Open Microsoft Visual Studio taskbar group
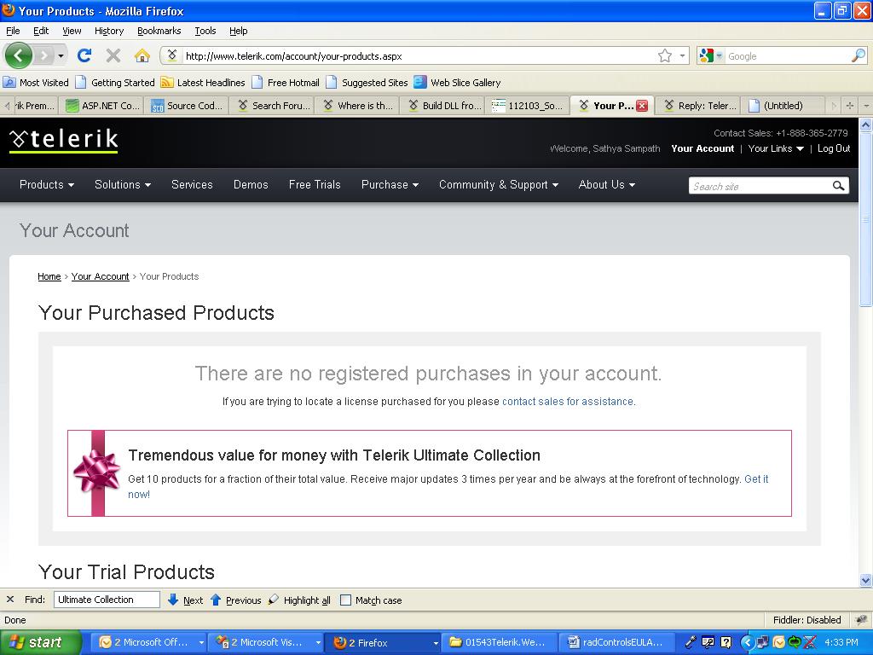Screen dimensions: 873x655 pyautogui.click(x=267, y=642)
